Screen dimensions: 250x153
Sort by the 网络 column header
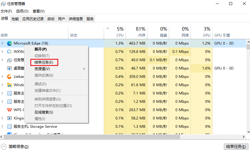180,32
